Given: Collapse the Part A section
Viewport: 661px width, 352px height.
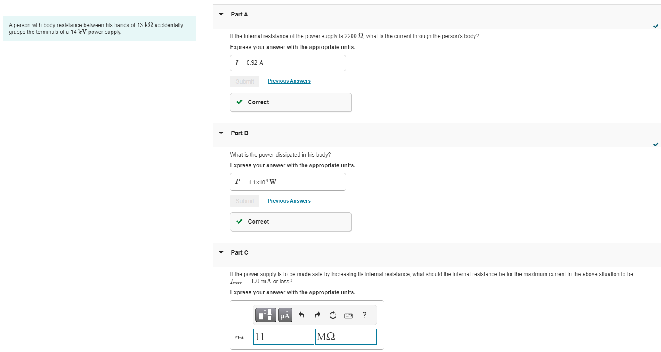Looking at the screenshot, I should tap(221, 14).
